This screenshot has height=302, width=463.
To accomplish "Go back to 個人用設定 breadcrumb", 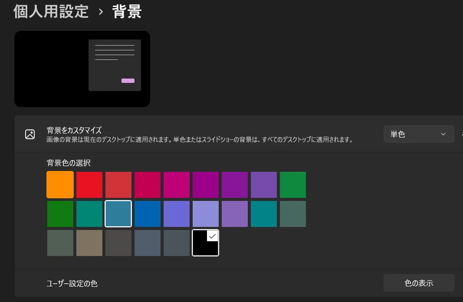I will pos(51,12).
